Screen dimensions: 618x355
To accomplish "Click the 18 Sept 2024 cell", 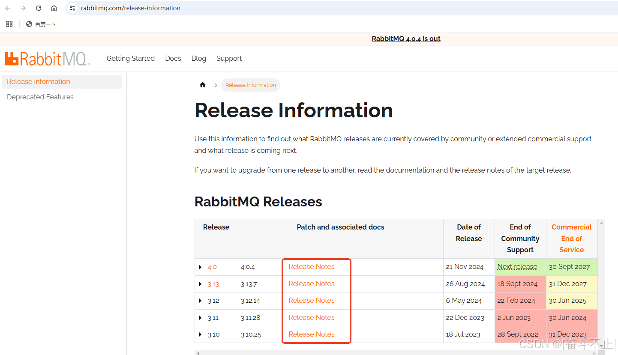I will (x=520, y=284).
